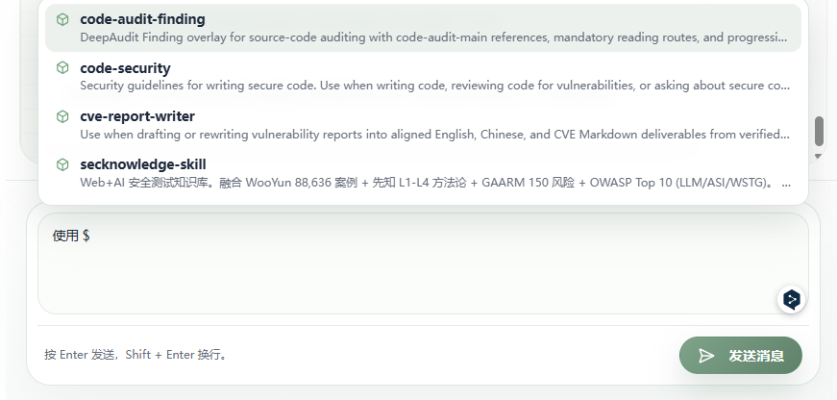
Task: Click the vertical scrollbar thumb
Action: point(819,131)
